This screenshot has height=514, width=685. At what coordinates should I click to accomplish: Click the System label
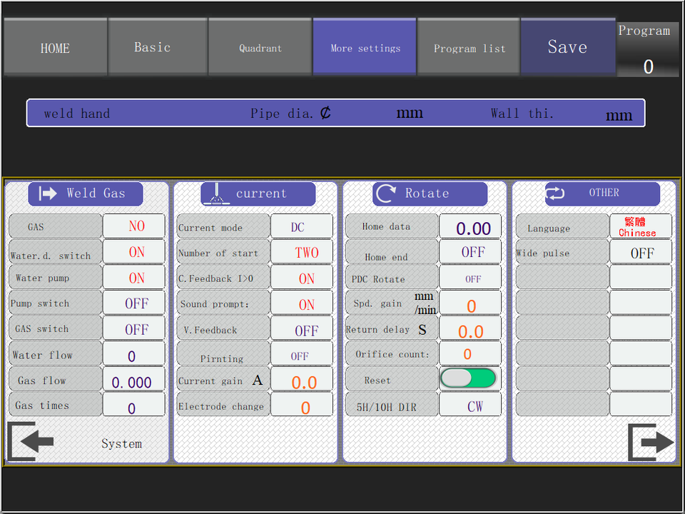121,443
